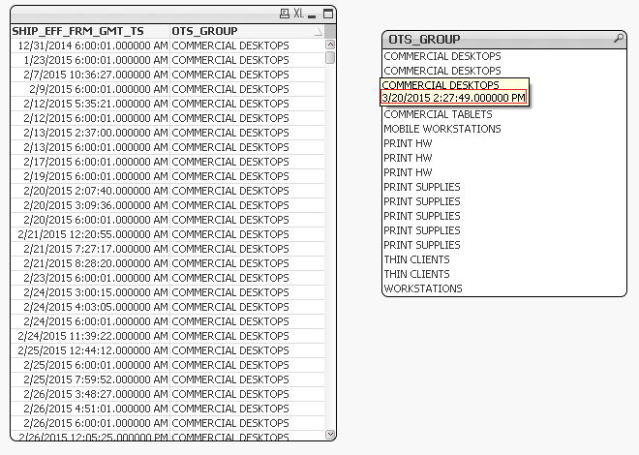Viewport: 639px width, 455px height.
Task: Click timestamp 2/12/2015 6:00:01.000000 AM
Action: tap(96, 118)
